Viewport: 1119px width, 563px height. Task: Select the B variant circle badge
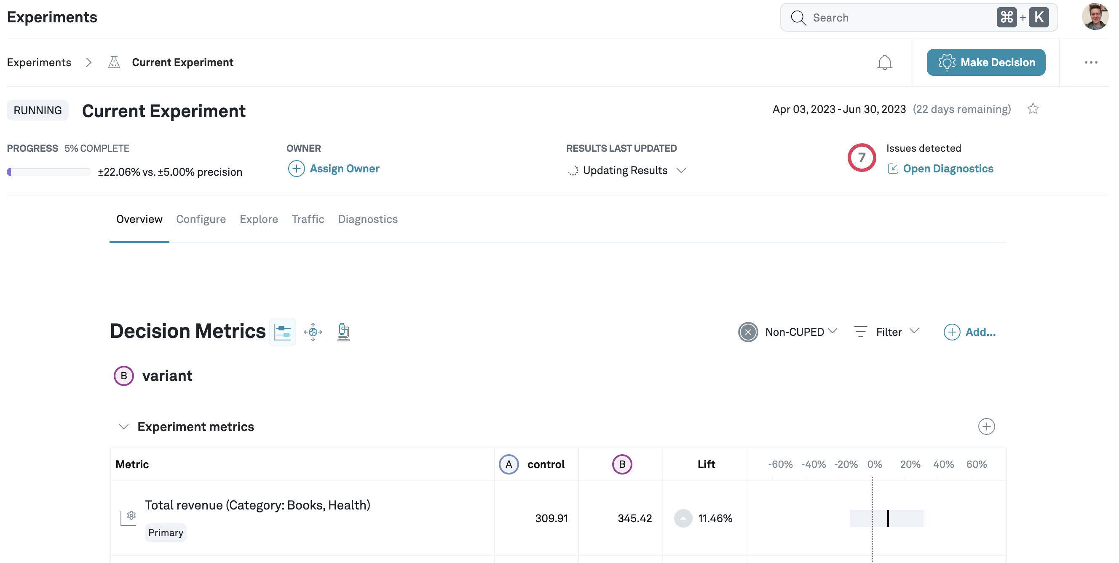click(x=124, y=376)
